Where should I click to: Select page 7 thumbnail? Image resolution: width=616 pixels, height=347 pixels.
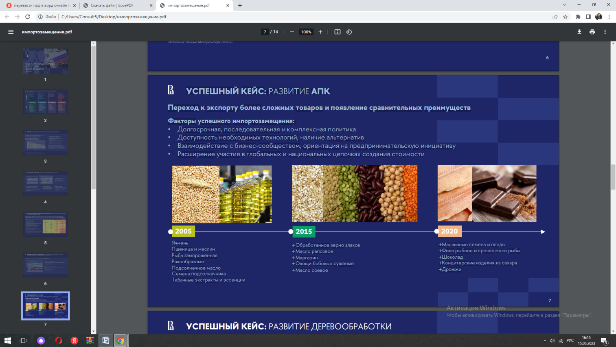46,306
